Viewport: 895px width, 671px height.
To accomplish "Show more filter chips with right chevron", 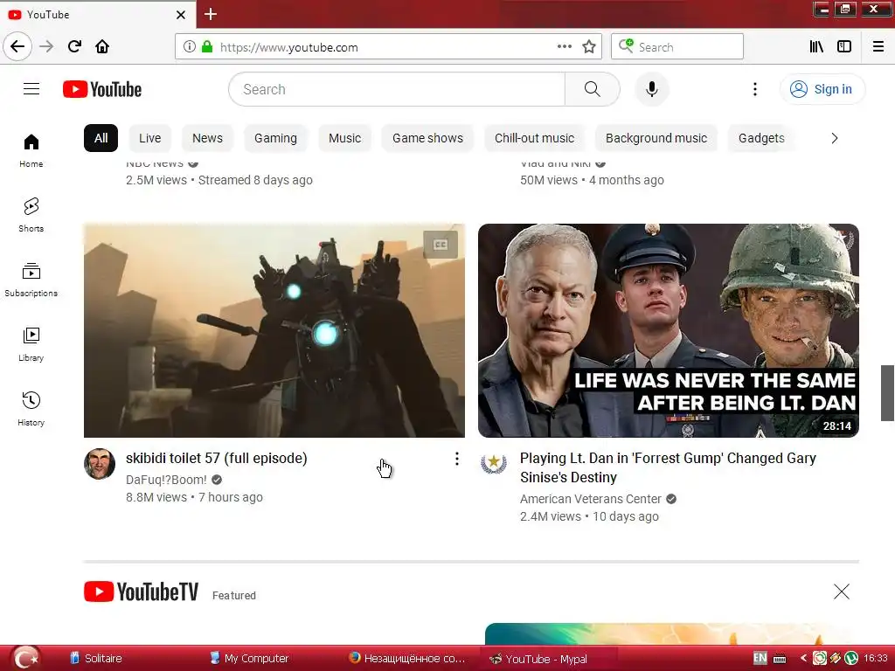I will point(834,138).
